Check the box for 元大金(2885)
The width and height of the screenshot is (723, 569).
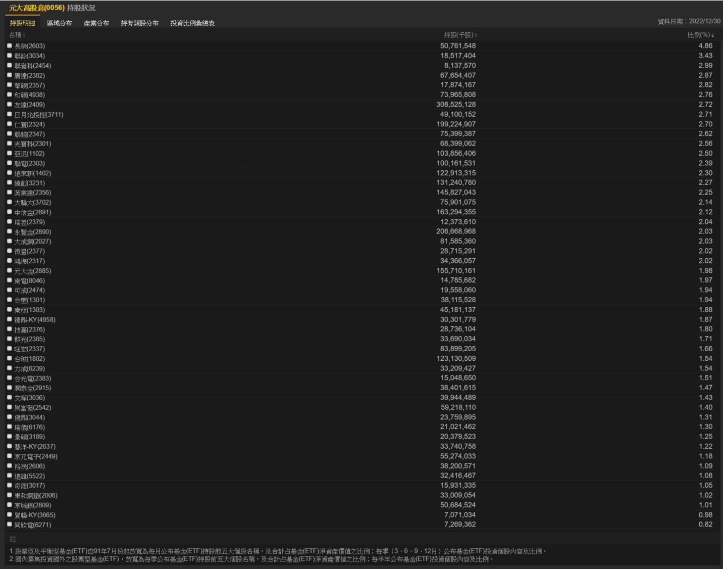10,270
